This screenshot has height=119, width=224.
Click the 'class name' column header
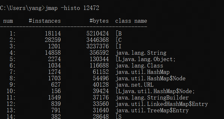click(x=131, y=21)
